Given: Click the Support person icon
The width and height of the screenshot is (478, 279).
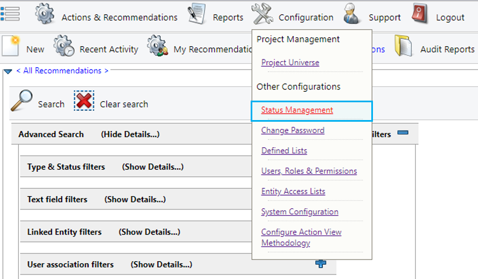Looking at the screenshot, I should pyautogui.click(x=351, y=14).
